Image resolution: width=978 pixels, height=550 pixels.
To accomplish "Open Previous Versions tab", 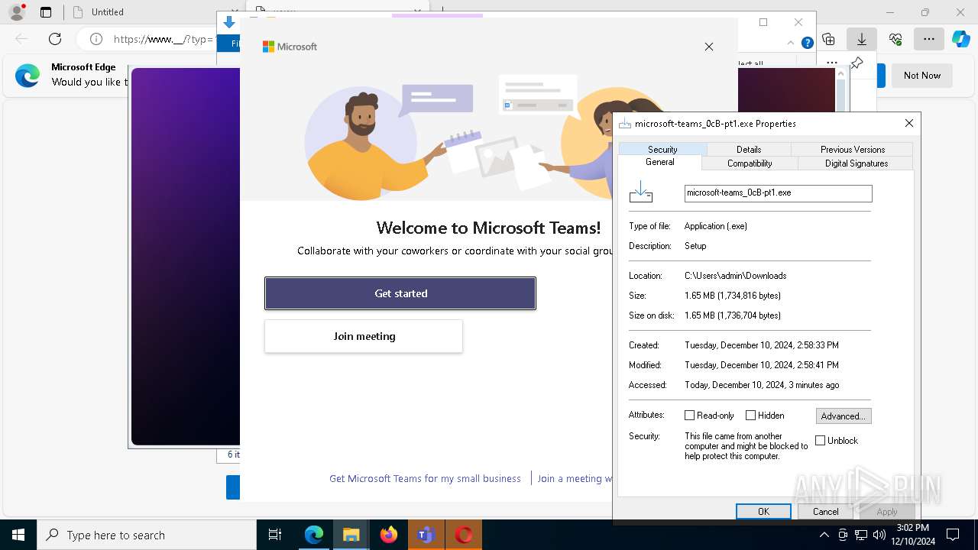I will (852, 150).
